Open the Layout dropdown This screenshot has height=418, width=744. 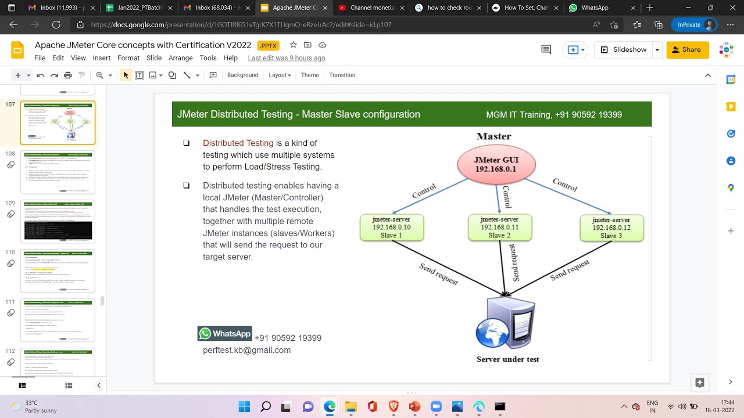tap(280, 75)
